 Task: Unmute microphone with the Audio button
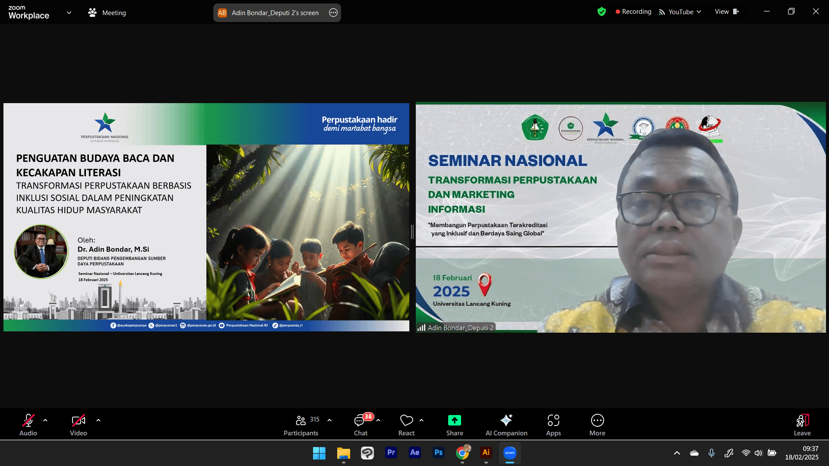pos(28,425)
